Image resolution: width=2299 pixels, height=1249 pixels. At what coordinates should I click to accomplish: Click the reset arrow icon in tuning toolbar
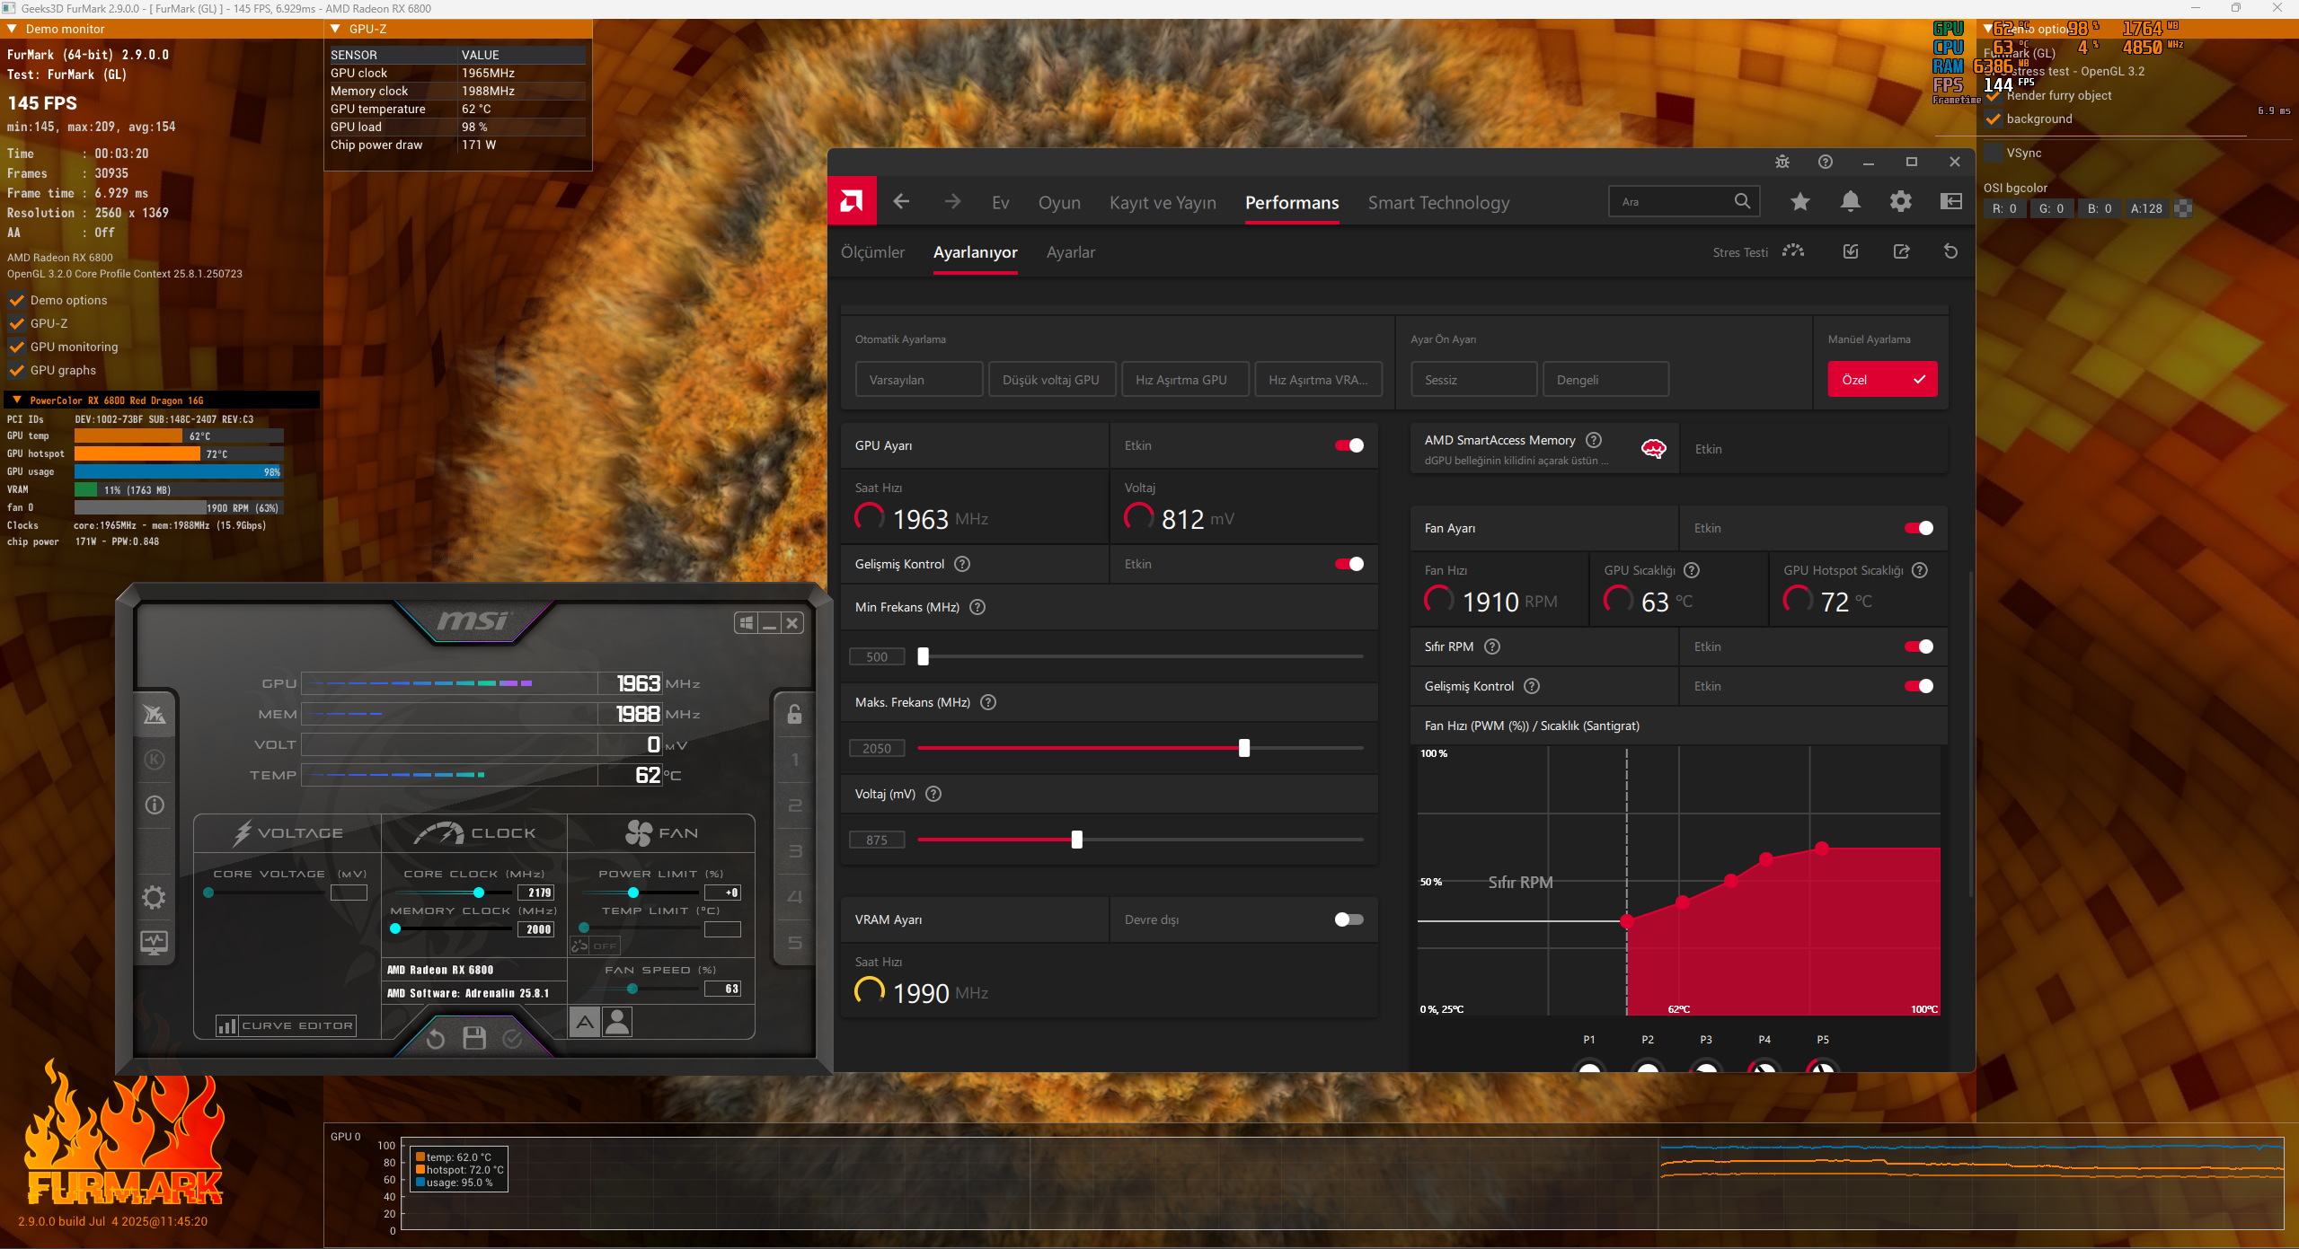coord(1950,251)
